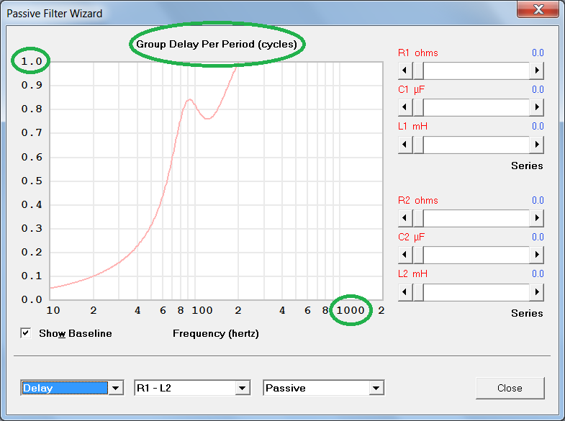
Task: Click the C2 µF slider thumb
Action: (x=418, y=255)
